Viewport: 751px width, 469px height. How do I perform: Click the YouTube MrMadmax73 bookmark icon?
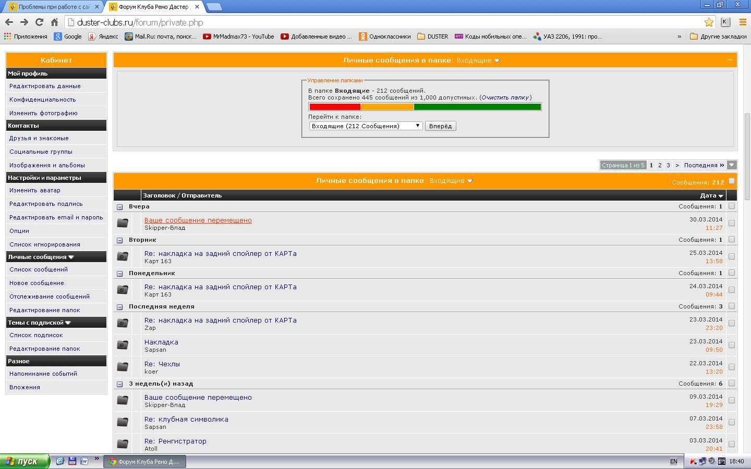pyautogui.click(x=207, y=36)
